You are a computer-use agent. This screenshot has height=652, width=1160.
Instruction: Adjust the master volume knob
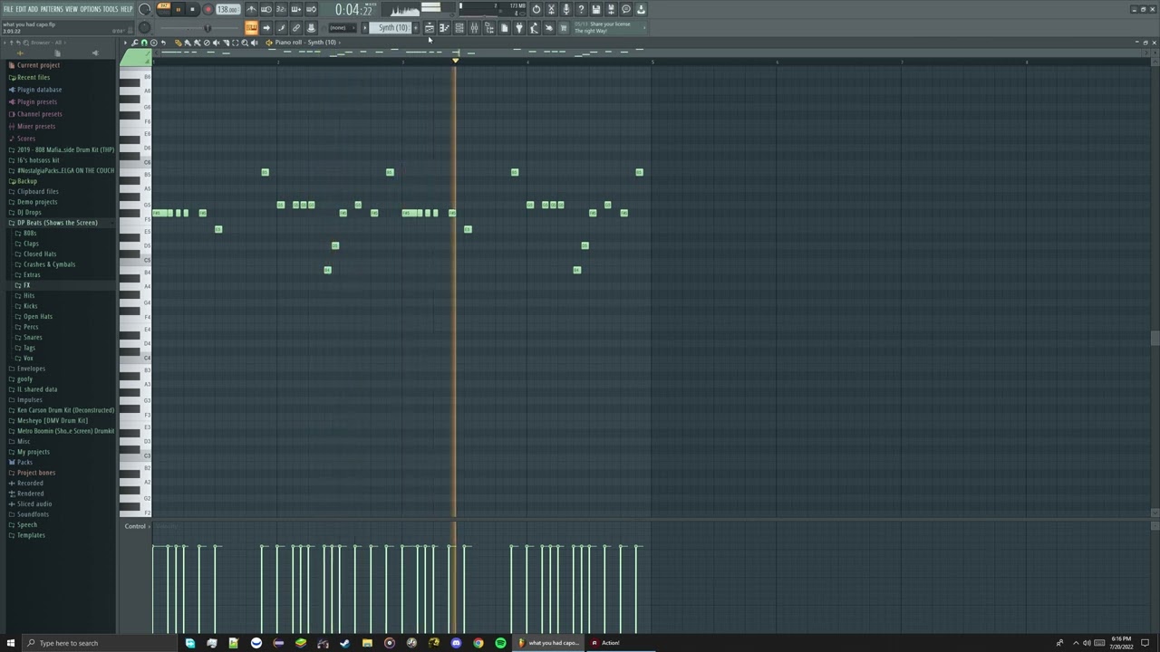(144, 10)
